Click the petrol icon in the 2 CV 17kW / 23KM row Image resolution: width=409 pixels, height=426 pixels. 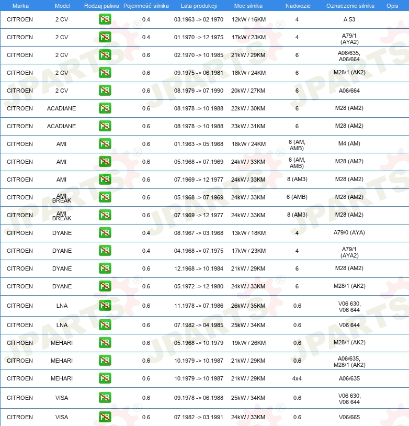[x=105, y=37]
